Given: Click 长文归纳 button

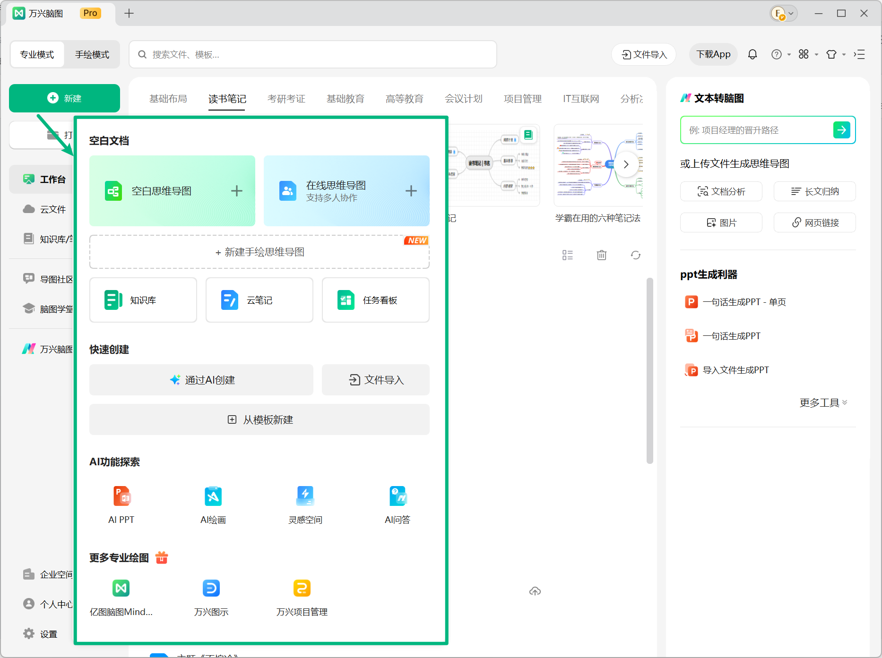Looking at the screenshot, I should tap(815, 191).
